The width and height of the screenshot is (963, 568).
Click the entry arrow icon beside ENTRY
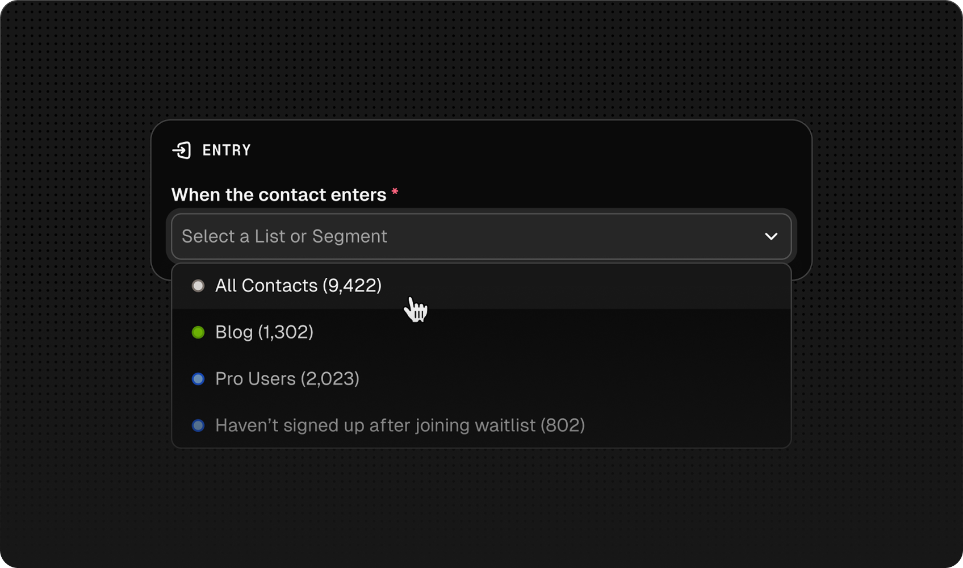pyautogui.click(x=182, y=149)
